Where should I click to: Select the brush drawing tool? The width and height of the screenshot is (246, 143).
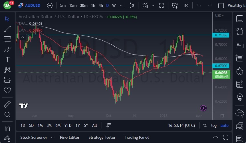[x=7, y=49]
